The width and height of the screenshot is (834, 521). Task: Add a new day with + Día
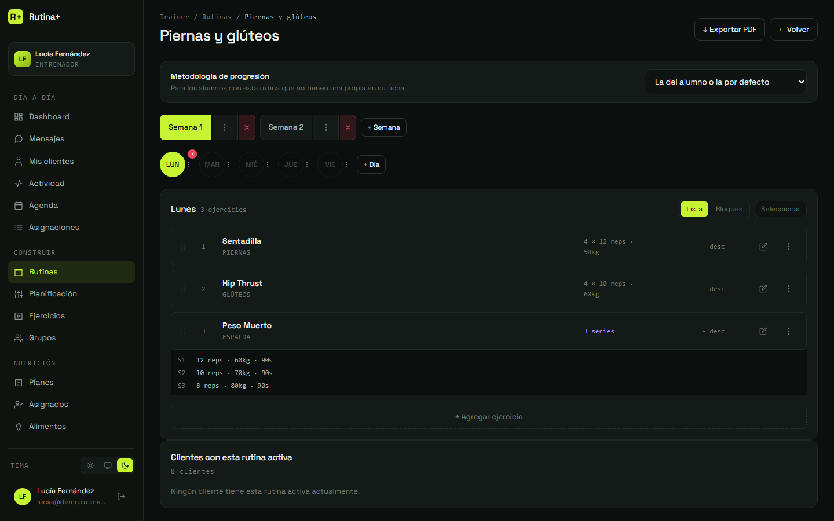coord(371,164)
